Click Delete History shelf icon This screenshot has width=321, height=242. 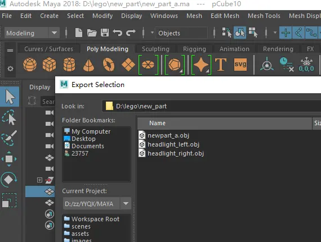[287, 65]
